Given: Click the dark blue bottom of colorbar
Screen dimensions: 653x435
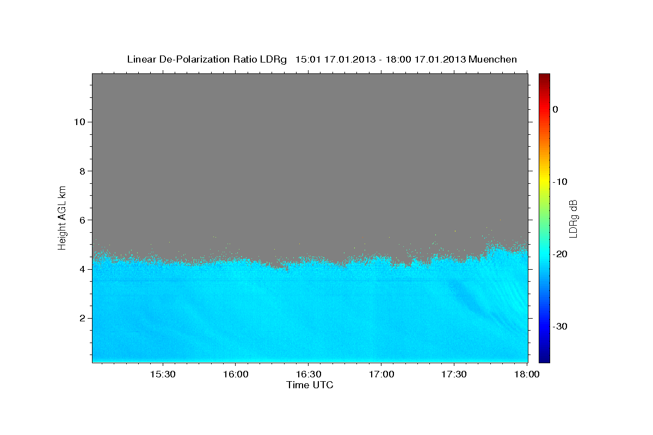Looking at the screenshot, I should (544, 358).
